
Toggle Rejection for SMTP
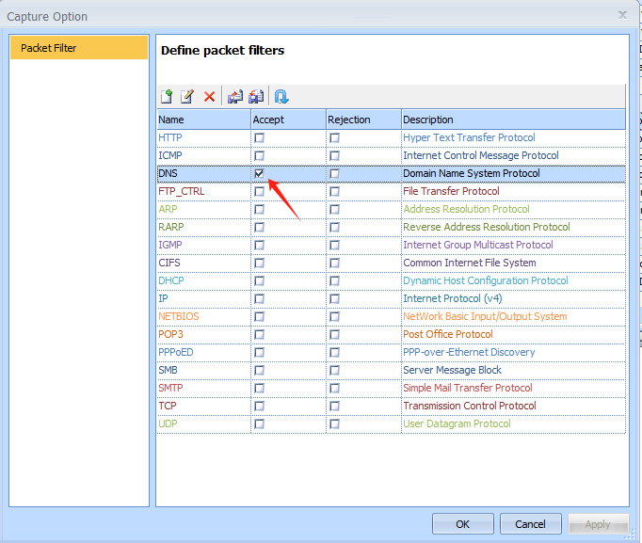coord(334,389)
